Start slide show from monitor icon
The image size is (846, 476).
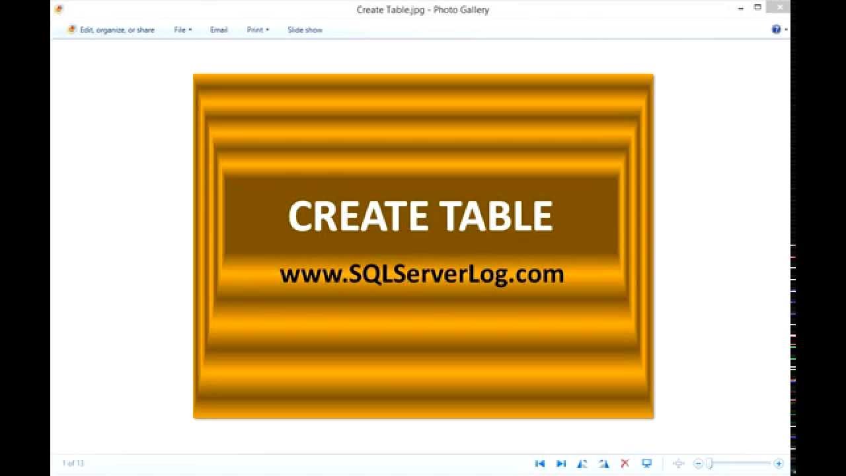(x=647, y=463)
